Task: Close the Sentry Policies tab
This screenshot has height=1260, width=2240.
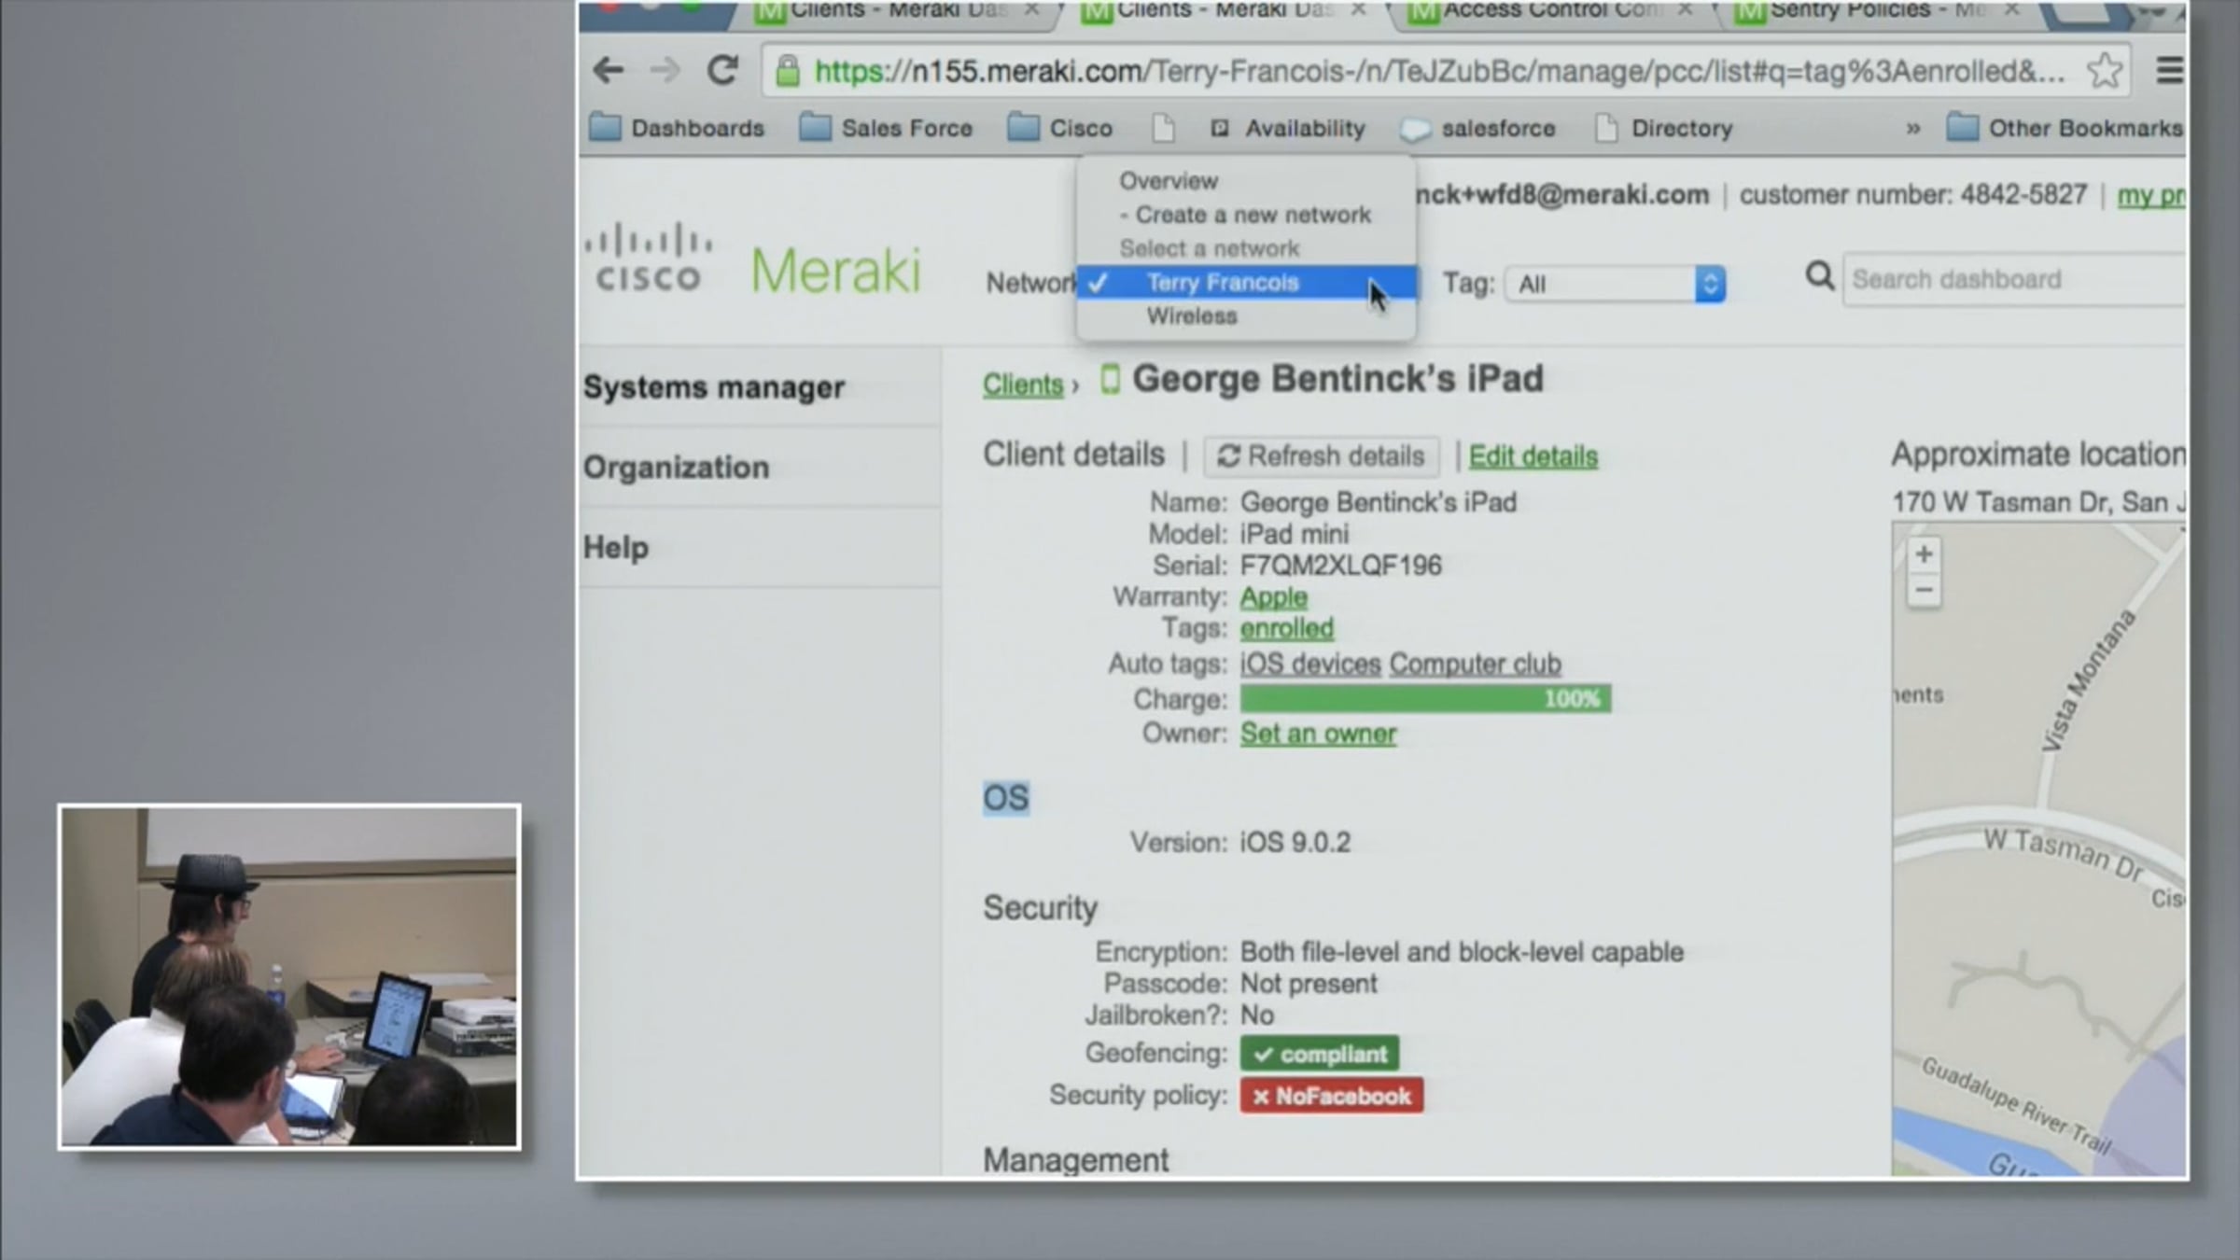Action: click(2011, 10)
